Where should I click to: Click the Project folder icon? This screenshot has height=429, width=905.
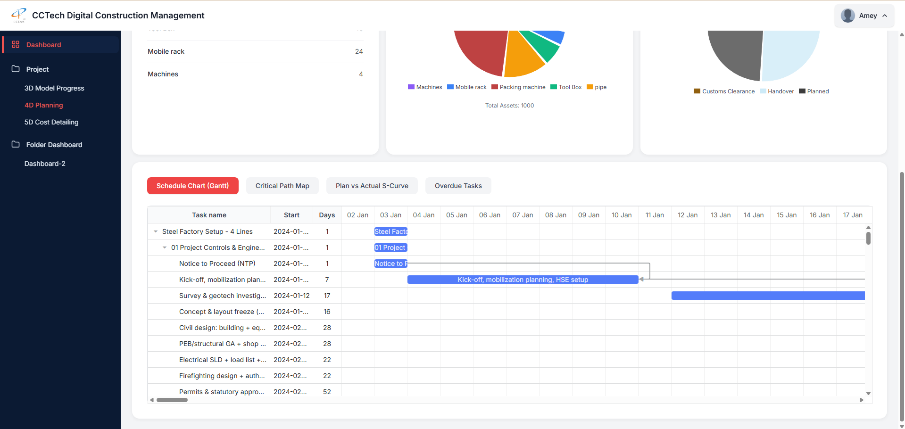[16, 69]
